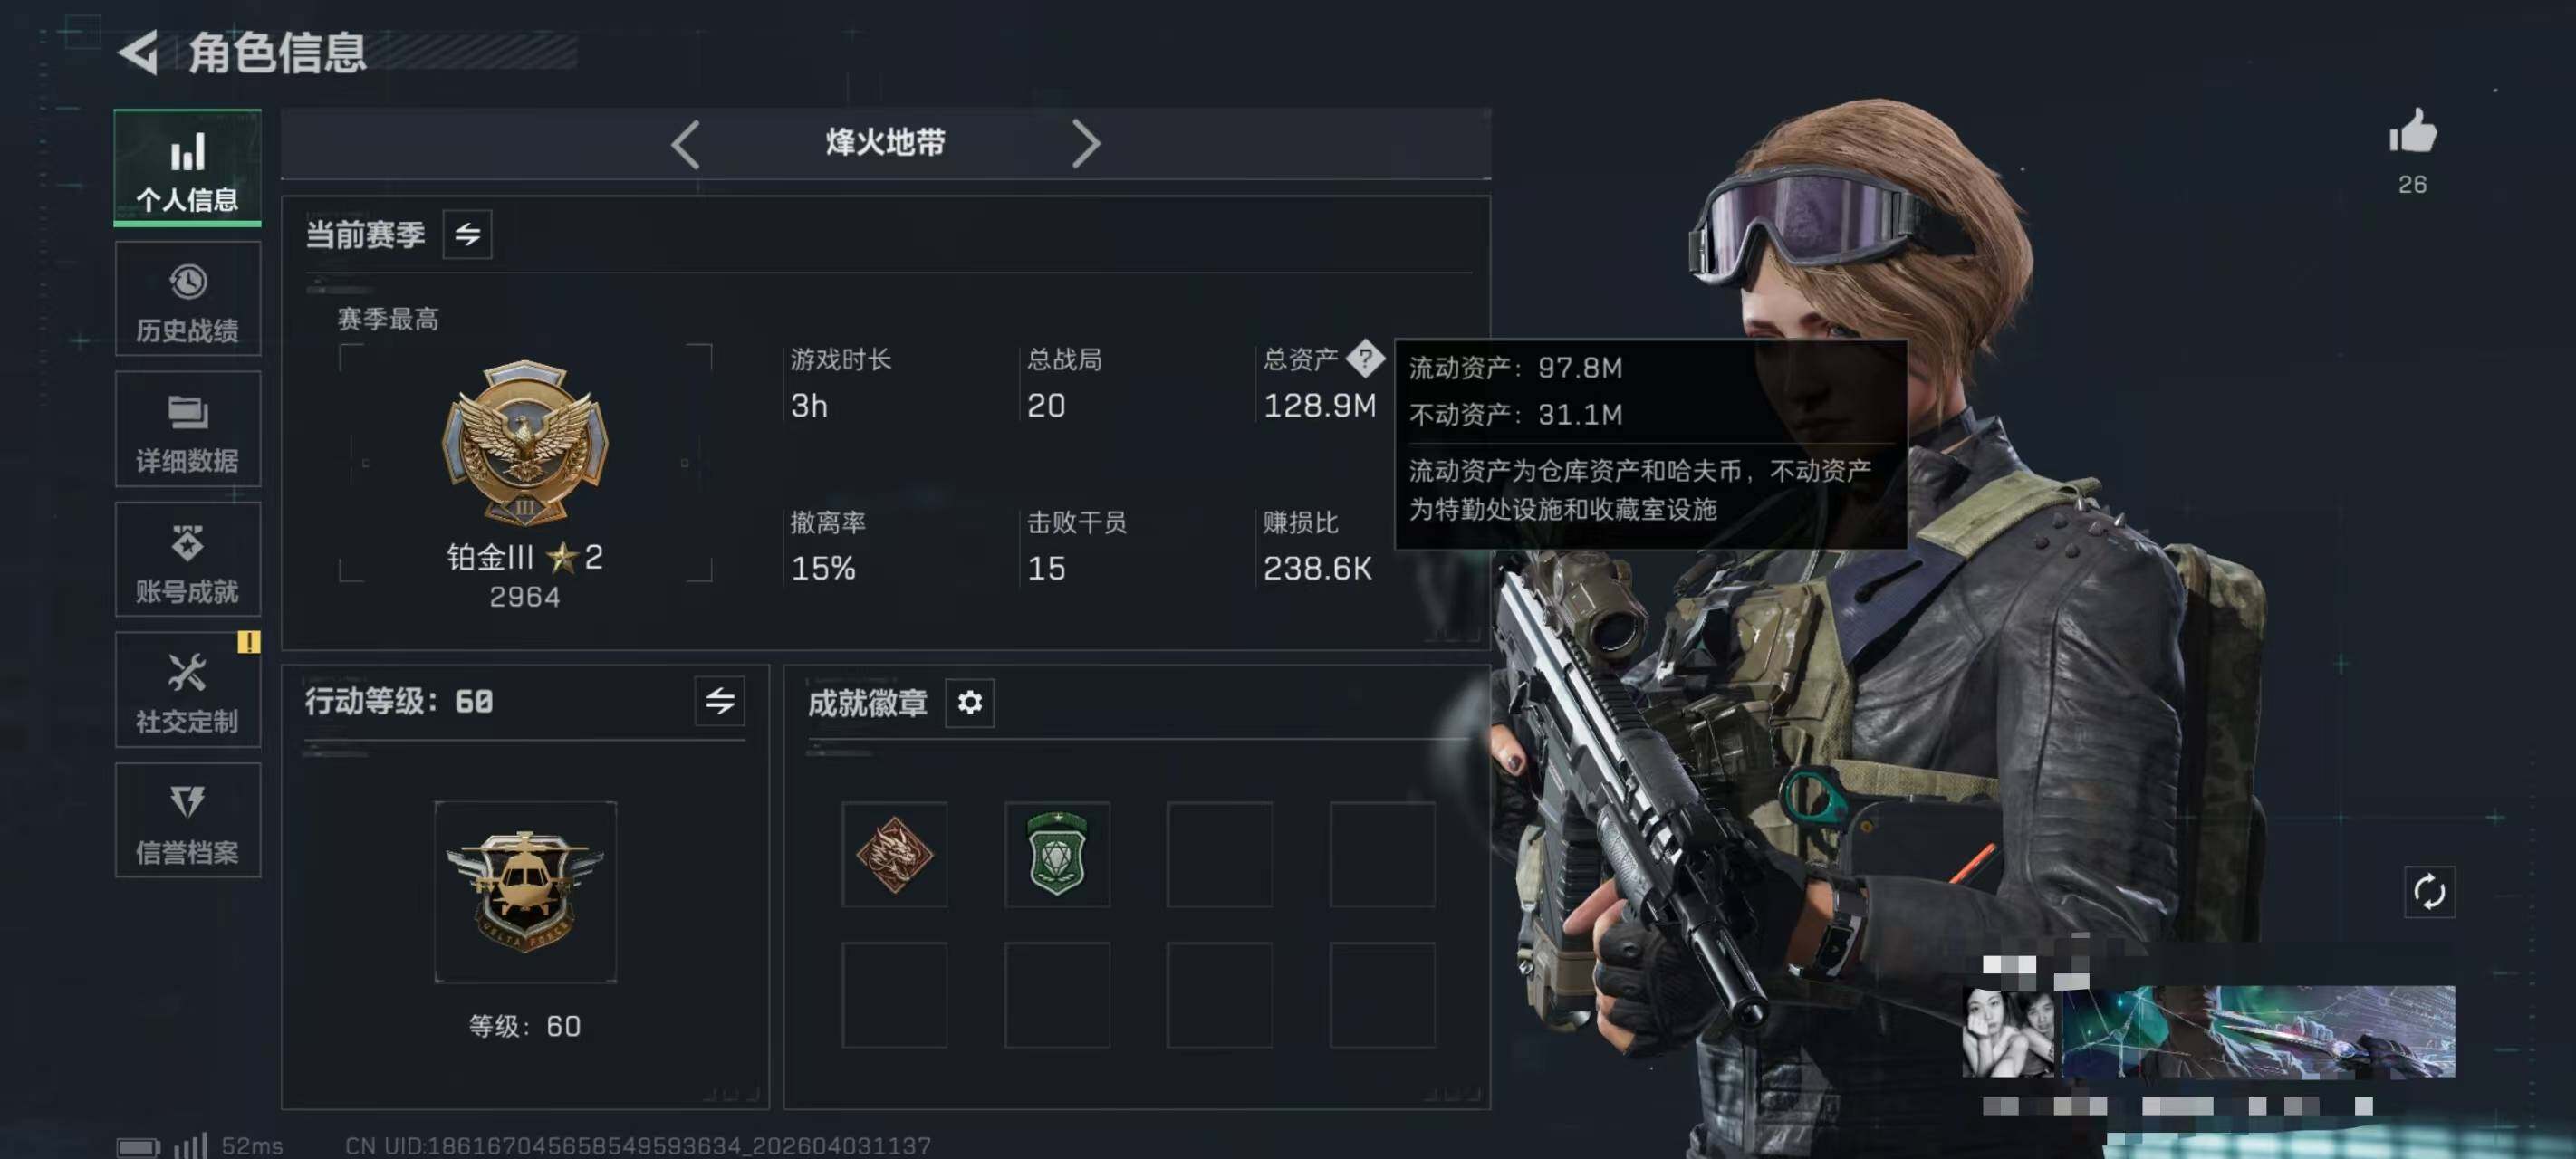This screenshot has width=2576, height=1159.
Task: Click the platinum III rank medal
Action: click(525, 442)
